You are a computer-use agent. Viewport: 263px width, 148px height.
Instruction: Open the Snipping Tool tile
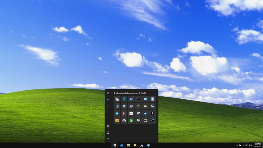(138, 113)
